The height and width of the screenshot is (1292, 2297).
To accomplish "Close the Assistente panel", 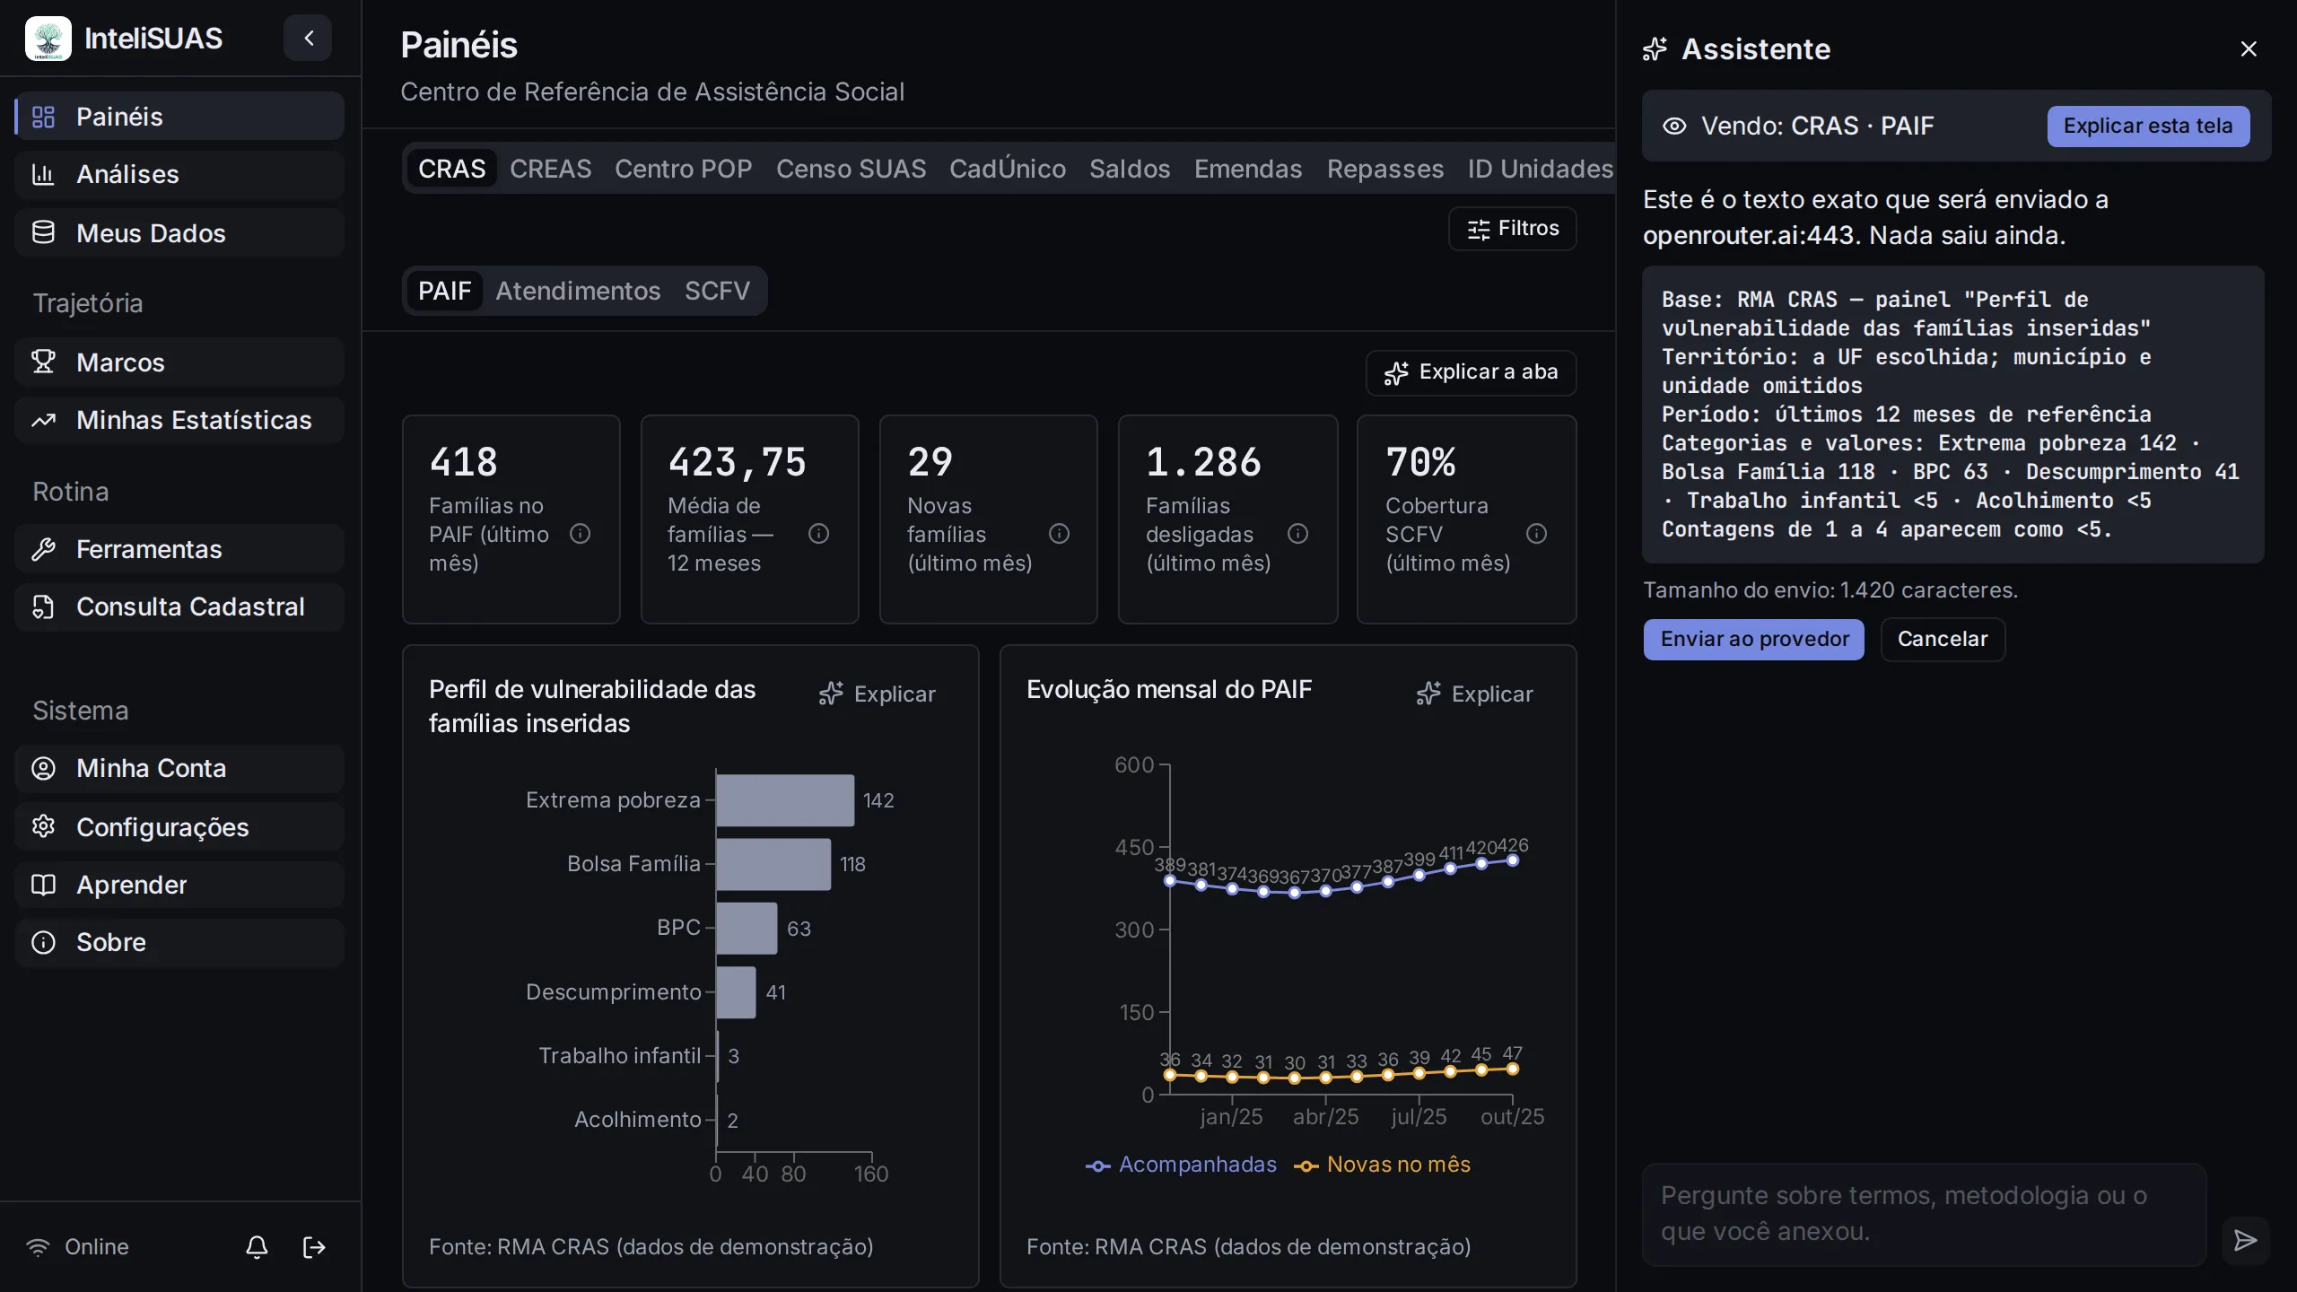I will (x=2249, y=48).
